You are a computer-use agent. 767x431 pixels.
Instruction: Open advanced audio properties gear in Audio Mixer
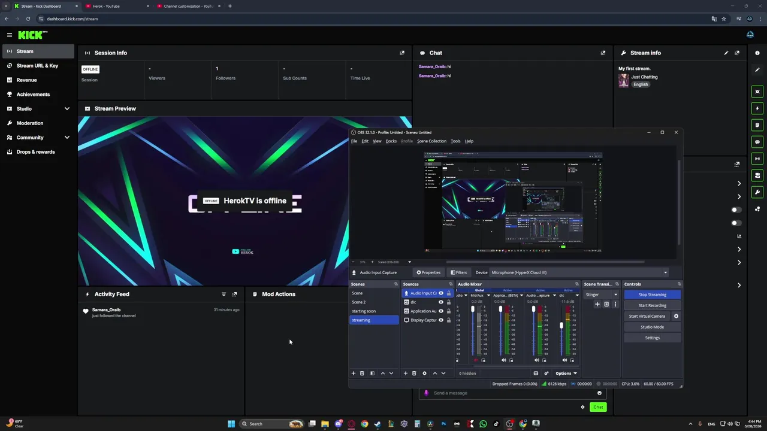coord(546,373)
